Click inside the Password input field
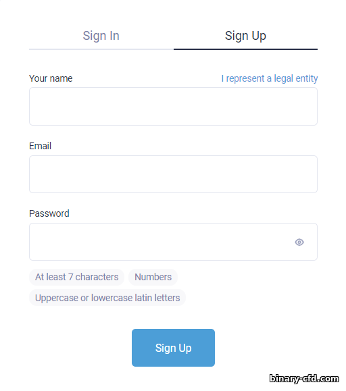The height and width of the screenshot is (391, 346). click(x=173, y=242)
